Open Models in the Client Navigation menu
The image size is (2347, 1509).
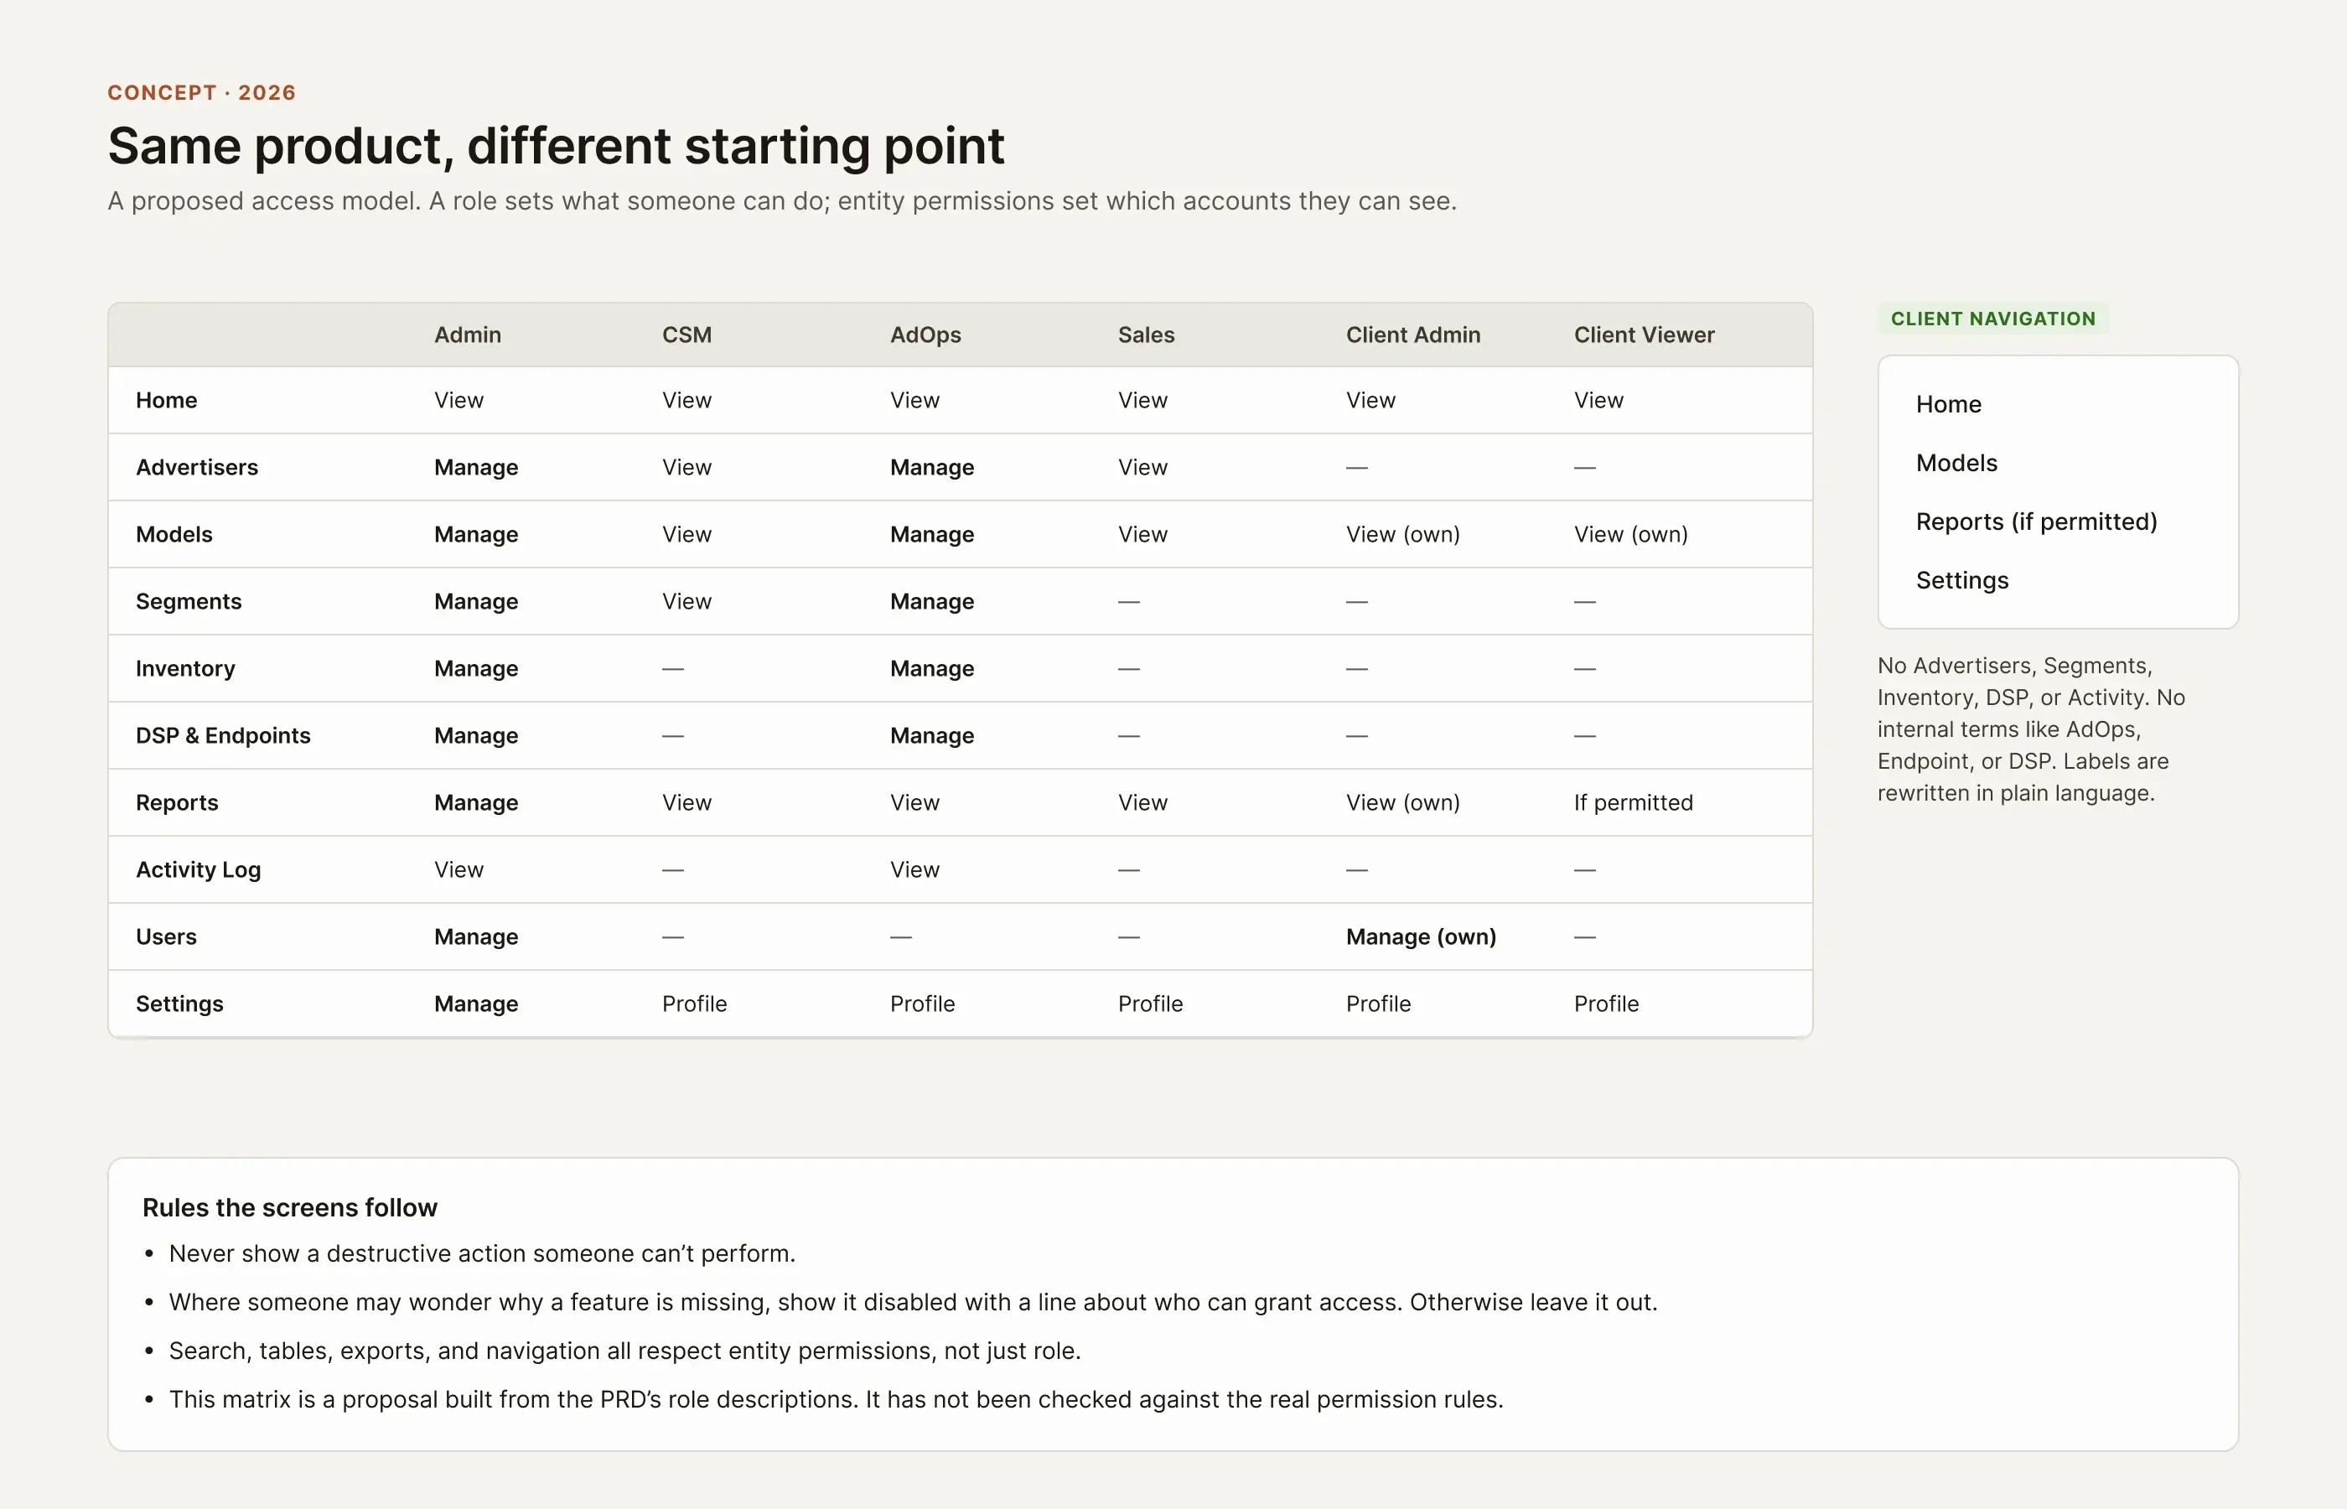tap(1956, 463)
